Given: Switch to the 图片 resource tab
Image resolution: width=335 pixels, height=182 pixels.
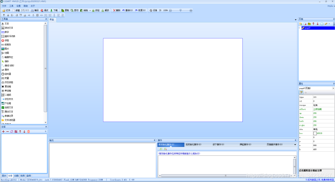Looking at the screenshot, I should (4, 176).
